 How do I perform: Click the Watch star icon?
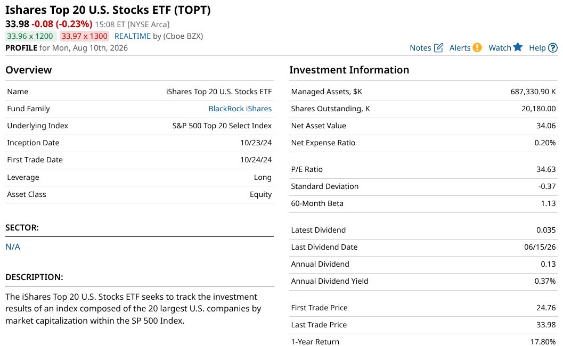[518, 47]
